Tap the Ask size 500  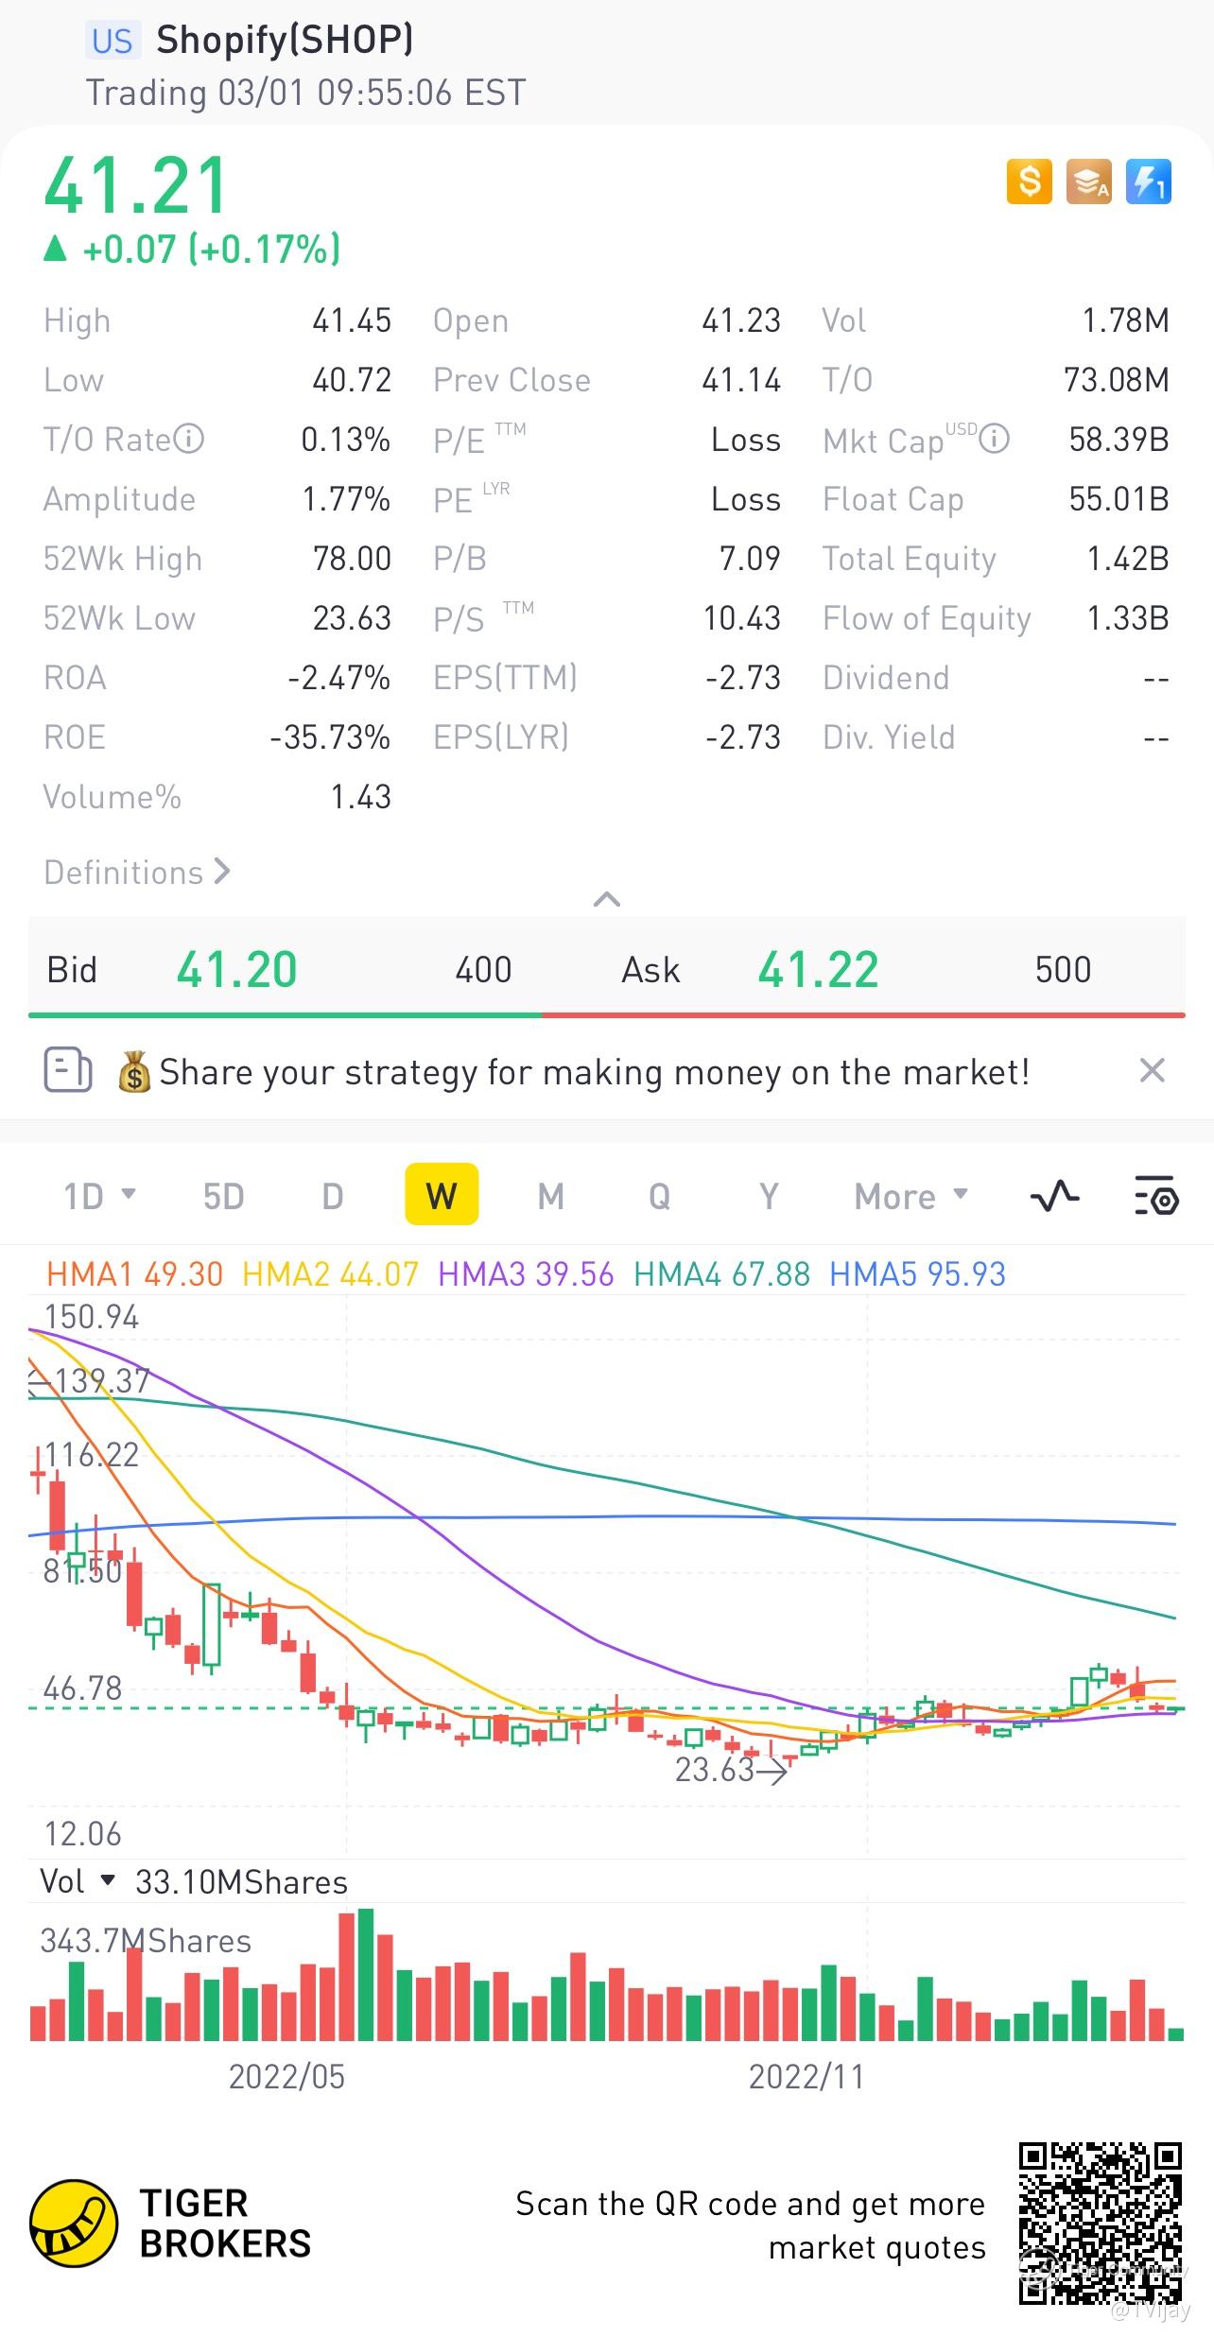(1063, 970)
